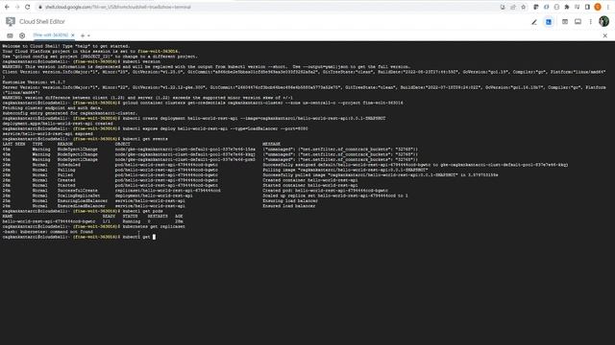This screenshot has height=345, width=615.
Task: Click the 'kubectl expose deploy' command line
Action: tap(156, 128)
